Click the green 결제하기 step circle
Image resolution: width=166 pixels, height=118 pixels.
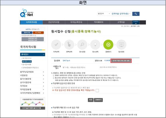point(108,45)
